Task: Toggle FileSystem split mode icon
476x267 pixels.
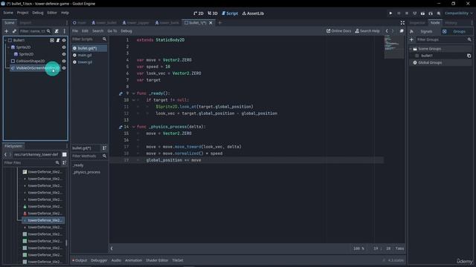Action: 65,155
